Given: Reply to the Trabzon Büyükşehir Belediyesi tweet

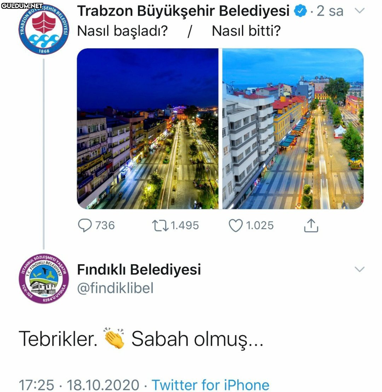Looking at the screenshot, I should click(85, 225).
